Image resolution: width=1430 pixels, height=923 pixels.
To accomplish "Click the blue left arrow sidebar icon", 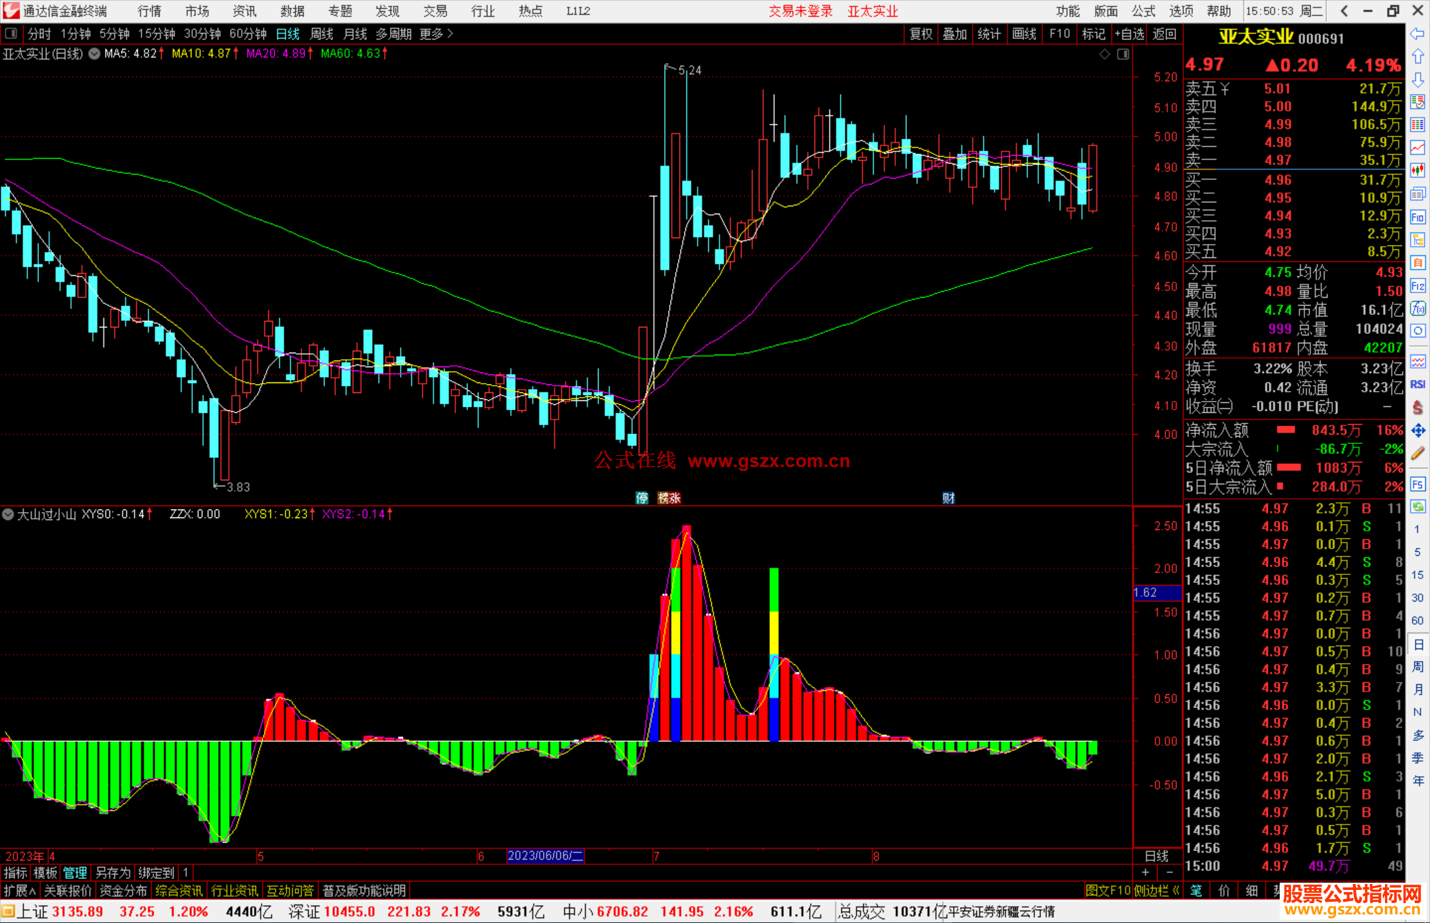I will 1417,34.
